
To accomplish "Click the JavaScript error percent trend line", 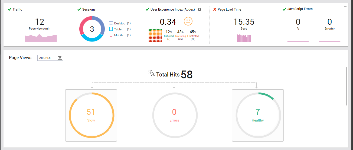I will click(298, 42).
